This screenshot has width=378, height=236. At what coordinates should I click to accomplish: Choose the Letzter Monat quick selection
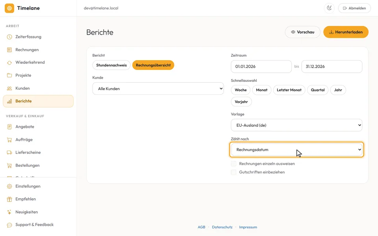[289, 90]
